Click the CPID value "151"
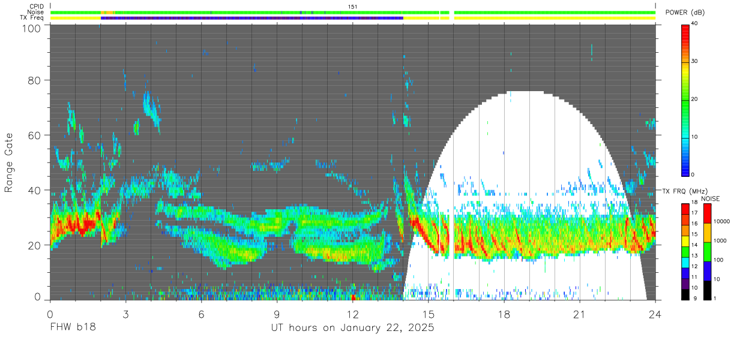The width and height of the screenshot is (737, 340). [x=352, y=6]
